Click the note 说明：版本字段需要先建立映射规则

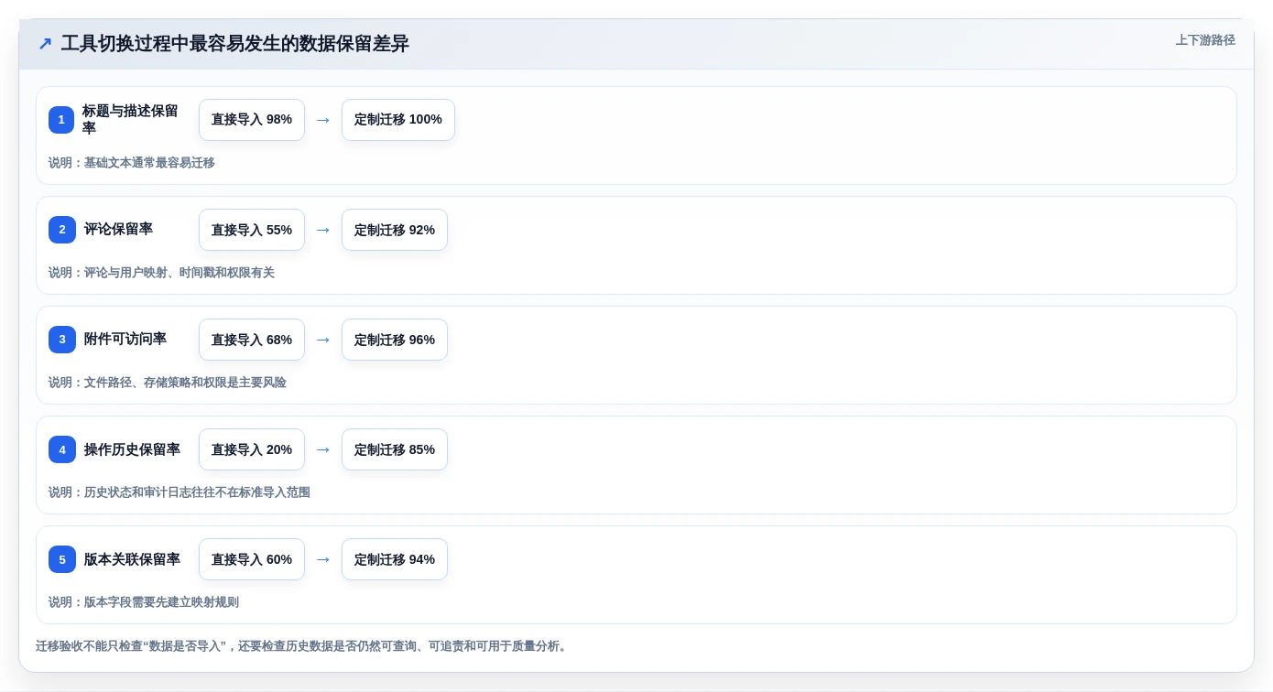click(x=144, y=602)
